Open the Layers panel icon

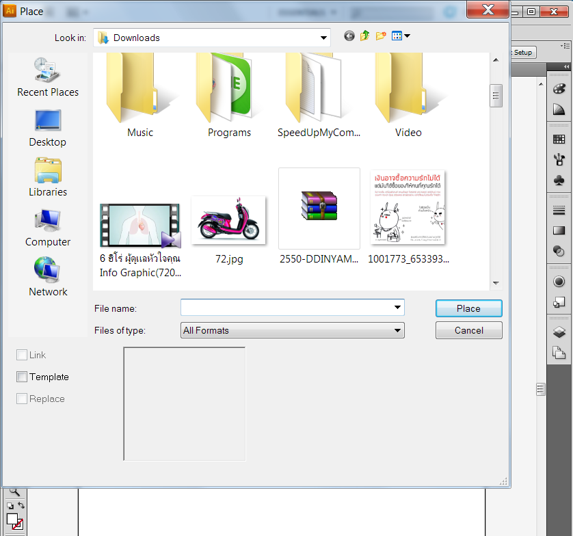click(559, 332)
